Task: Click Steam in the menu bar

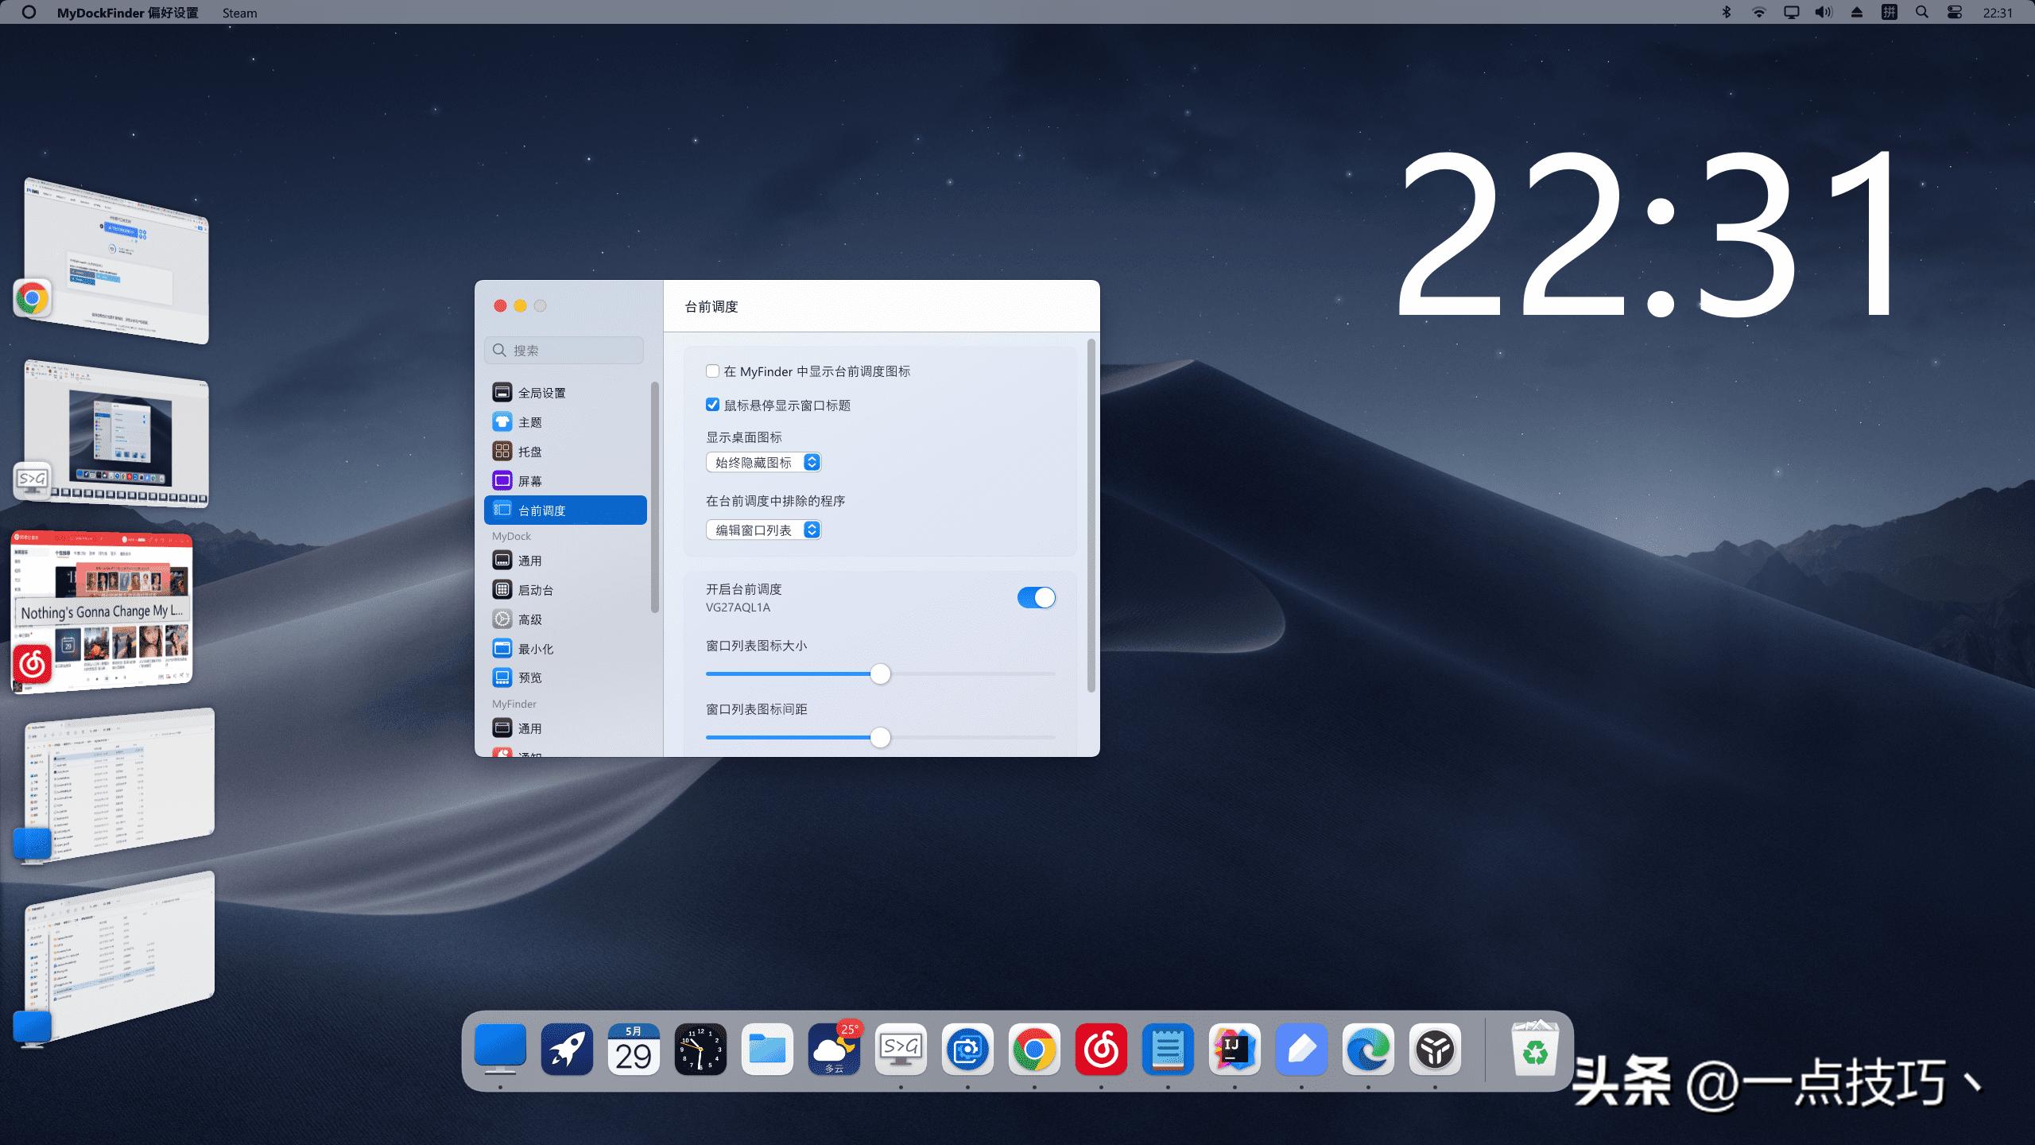Action: tap(239, 13)
